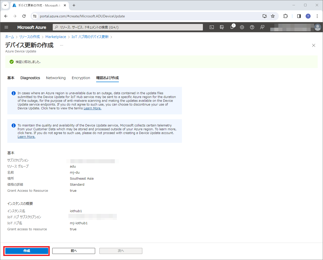Click the resource group value adu
This screenshot has height=260, width=323.
coord(73,166)
